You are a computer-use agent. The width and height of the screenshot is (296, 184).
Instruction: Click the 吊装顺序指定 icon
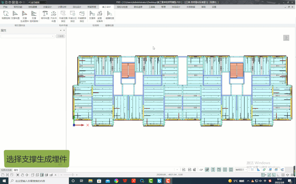(82, 13)
